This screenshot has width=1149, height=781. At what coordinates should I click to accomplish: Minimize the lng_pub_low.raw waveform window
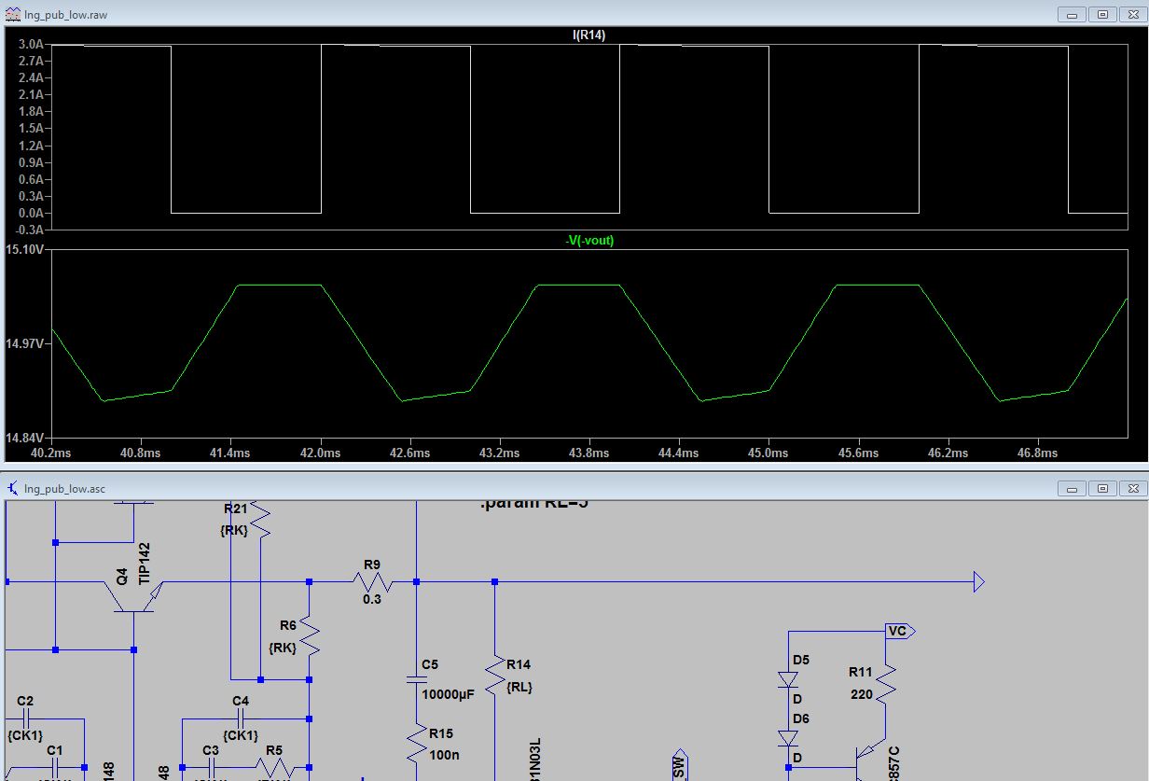(1073, 14)
